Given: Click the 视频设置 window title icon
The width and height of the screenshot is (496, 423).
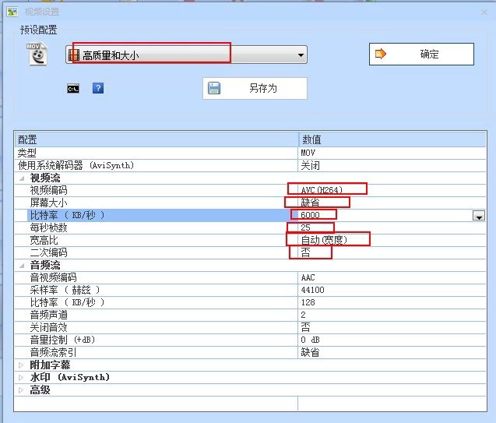Looking at the screenshot, I should coord(12,12).
